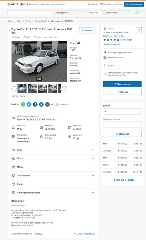The width and height of the screenshot is (146, 240).
Task: Click marcel's bid of € 5.555,00
Action: coord(122,165)
